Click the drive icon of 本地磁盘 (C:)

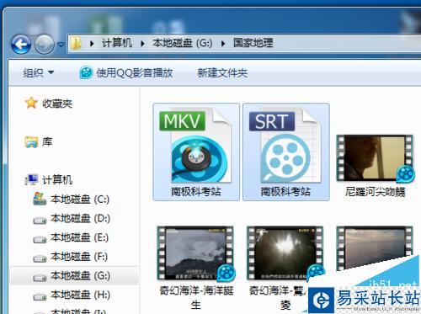point(40,199)
